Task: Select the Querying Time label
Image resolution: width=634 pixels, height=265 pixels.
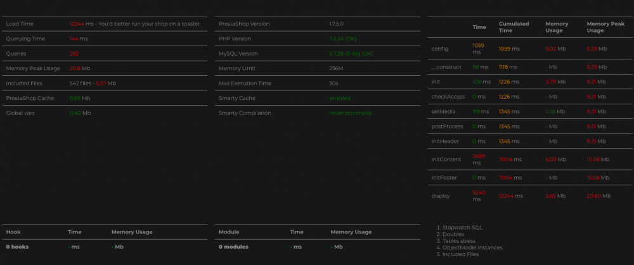Action: (x=25, y=39)
